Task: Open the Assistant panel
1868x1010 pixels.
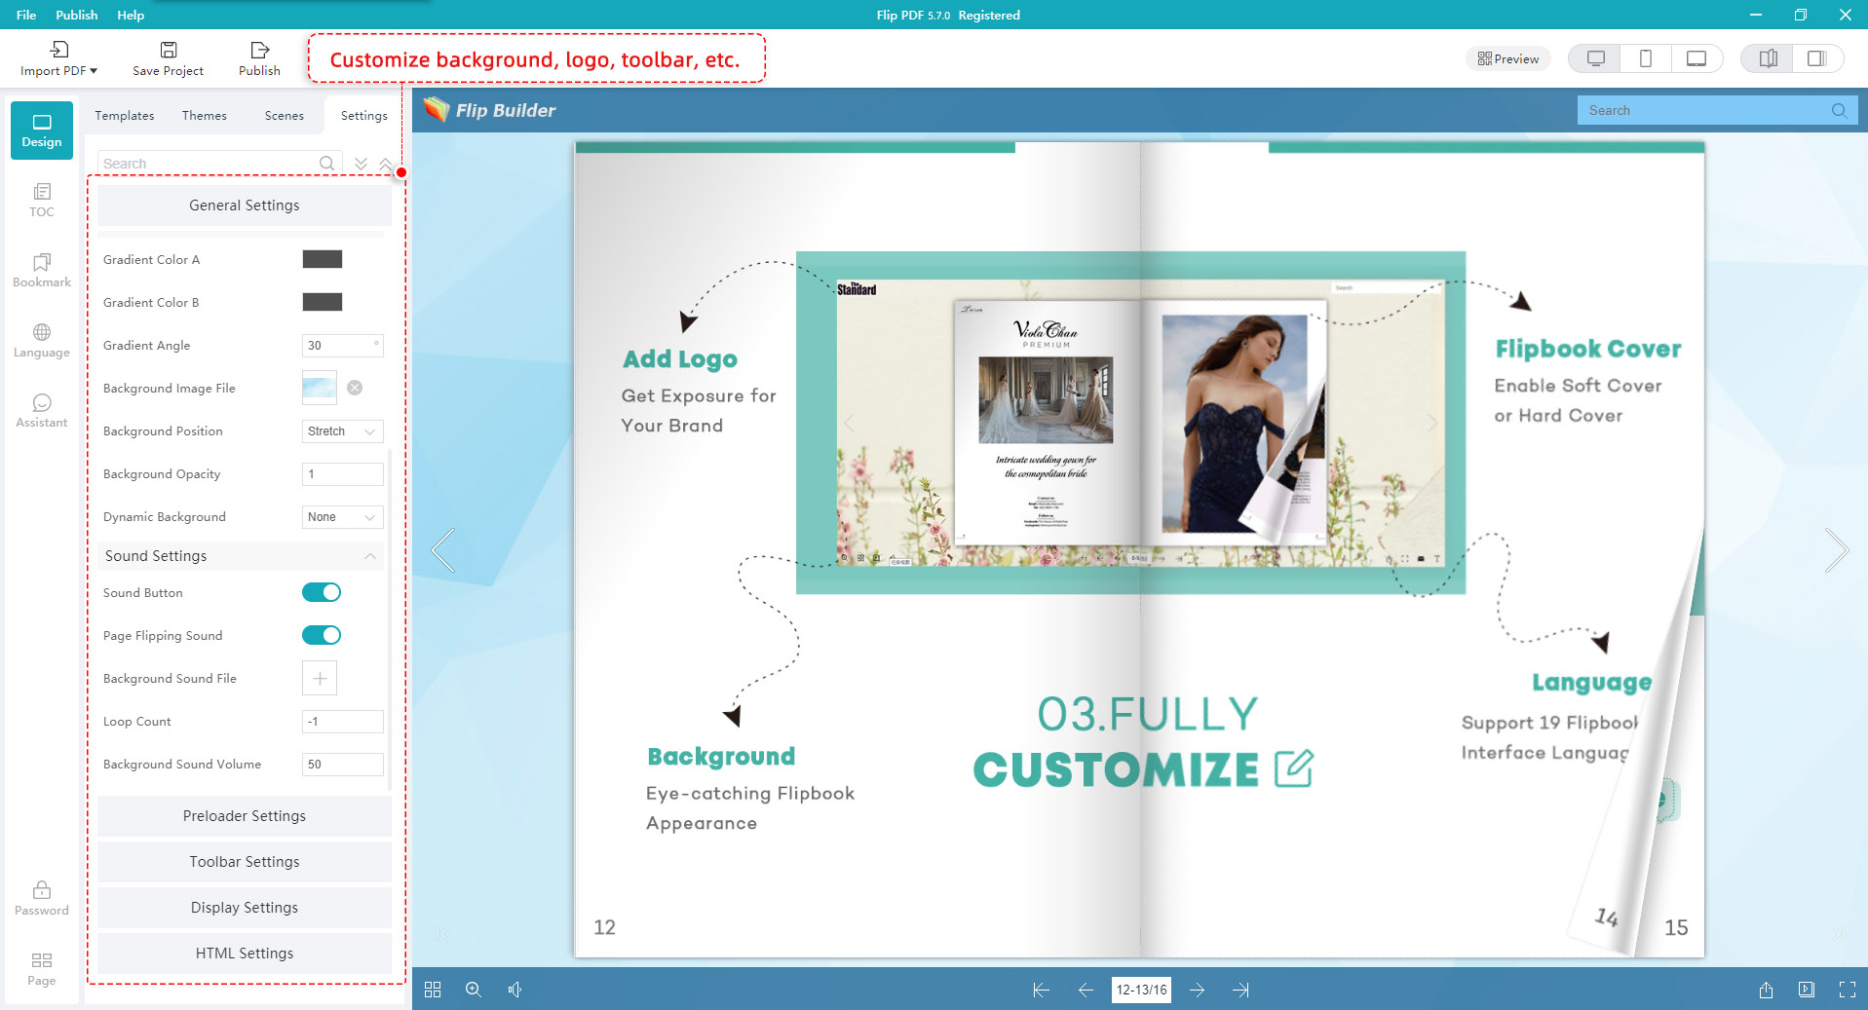Action: point(41,410)
